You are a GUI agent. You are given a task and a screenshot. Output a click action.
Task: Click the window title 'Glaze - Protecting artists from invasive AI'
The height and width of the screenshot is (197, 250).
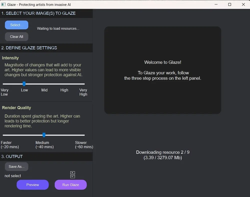coord(39,4)
